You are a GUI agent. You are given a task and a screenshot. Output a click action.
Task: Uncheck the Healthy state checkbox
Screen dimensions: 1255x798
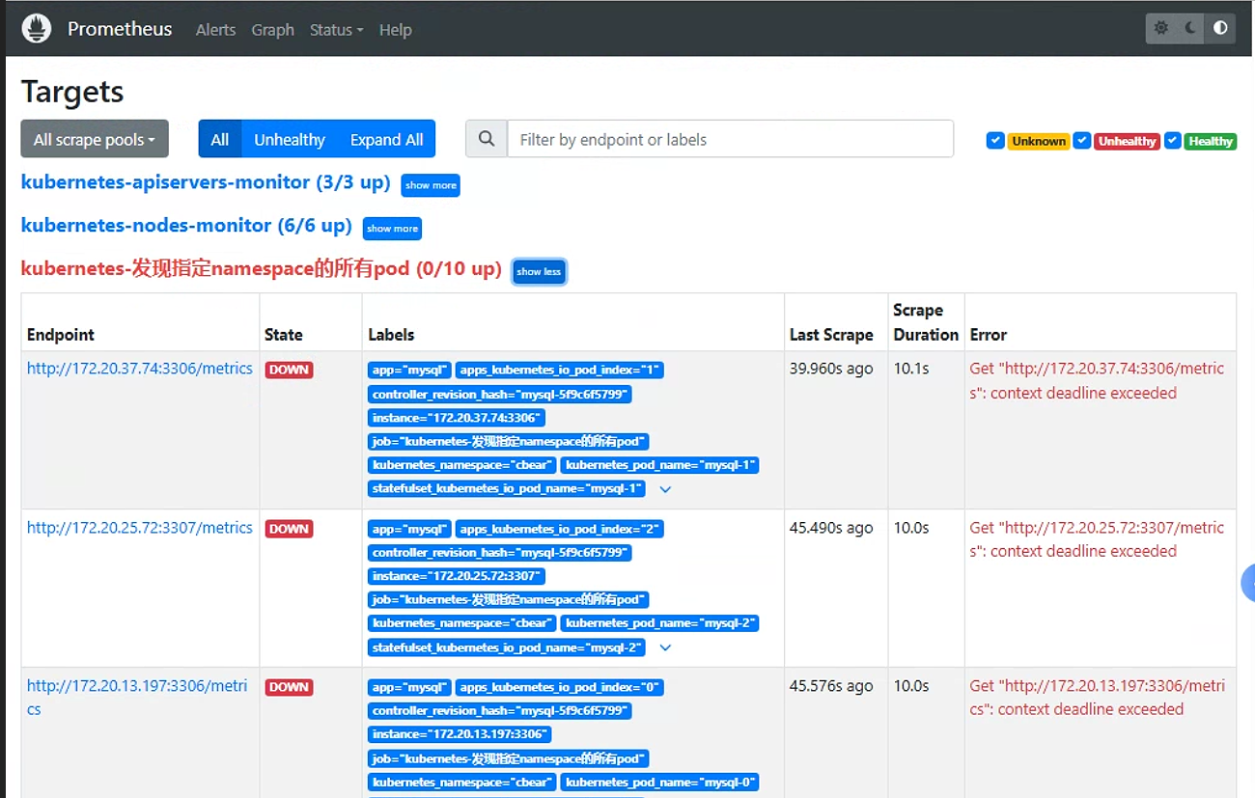click(x=1173, y=141)
